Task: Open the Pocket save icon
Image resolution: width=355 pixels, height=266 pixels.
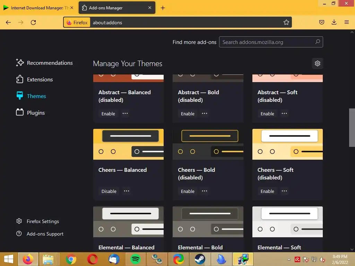Action: (321, 22)
